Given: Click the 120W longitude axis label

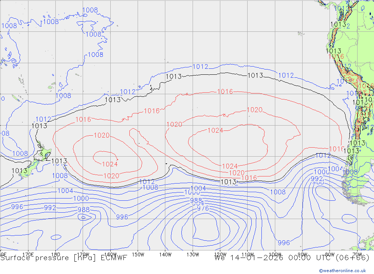Looking at the screenshot, I should pyautogui.click(x=220, y=254).
